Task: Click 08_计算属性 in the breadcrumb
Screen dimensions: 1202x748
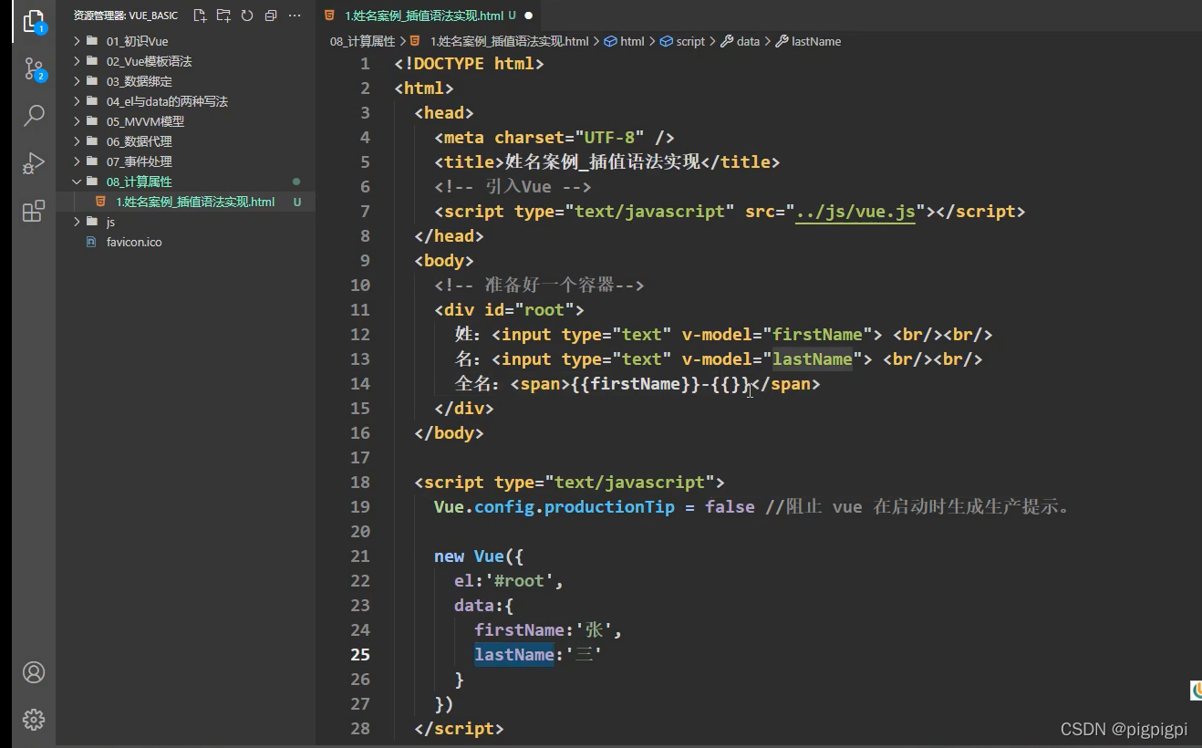Action: tap(362, 41)
